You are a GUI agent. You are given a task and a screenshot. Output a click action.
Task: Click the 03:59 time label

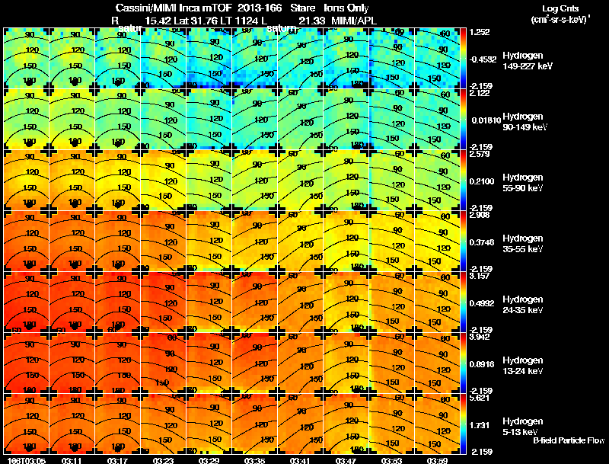[437, 460]
